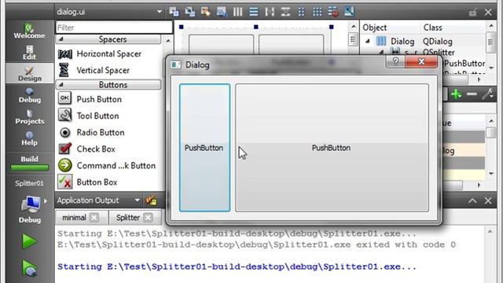
Task: Click the Dialog help question button
Action: click(396, 61)
